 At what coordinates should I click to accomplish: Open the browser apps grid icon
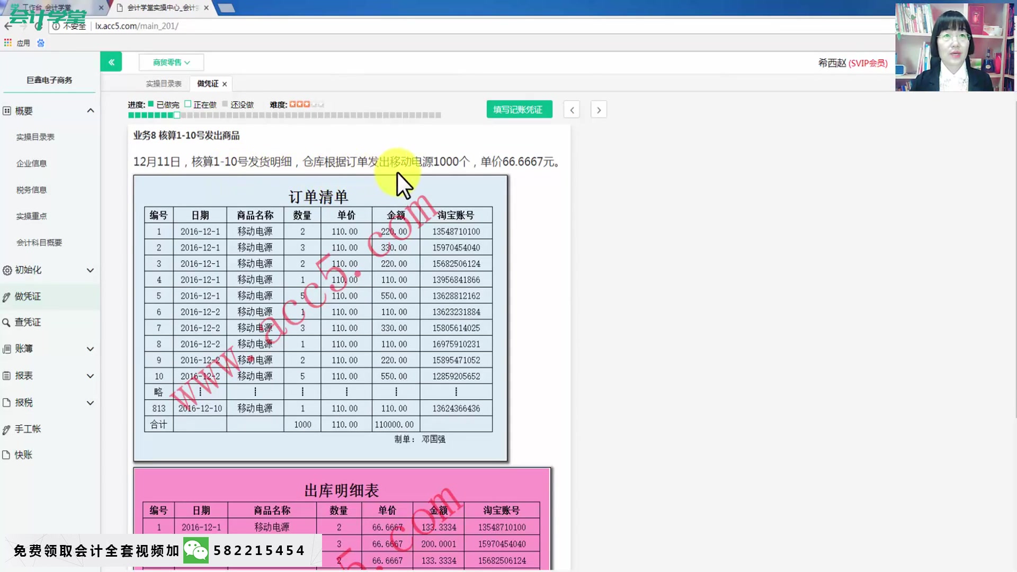point(8,42)
